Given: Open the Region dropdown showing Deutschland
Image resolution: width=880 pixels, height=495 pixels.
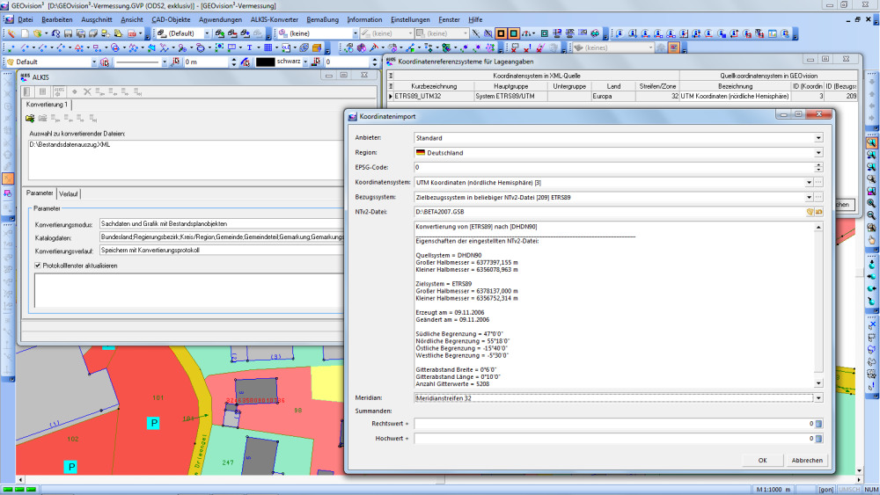Looking at the screenshot, I should click(x=818, y=152).
